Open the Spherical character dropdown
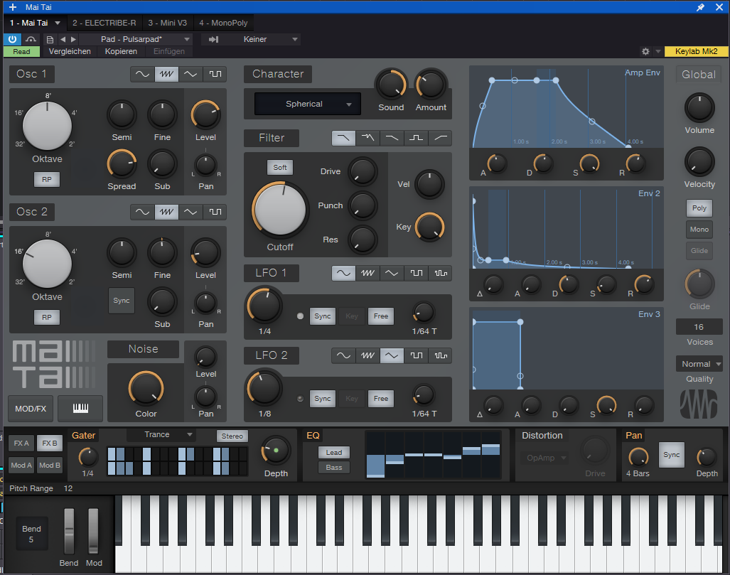 307,104
